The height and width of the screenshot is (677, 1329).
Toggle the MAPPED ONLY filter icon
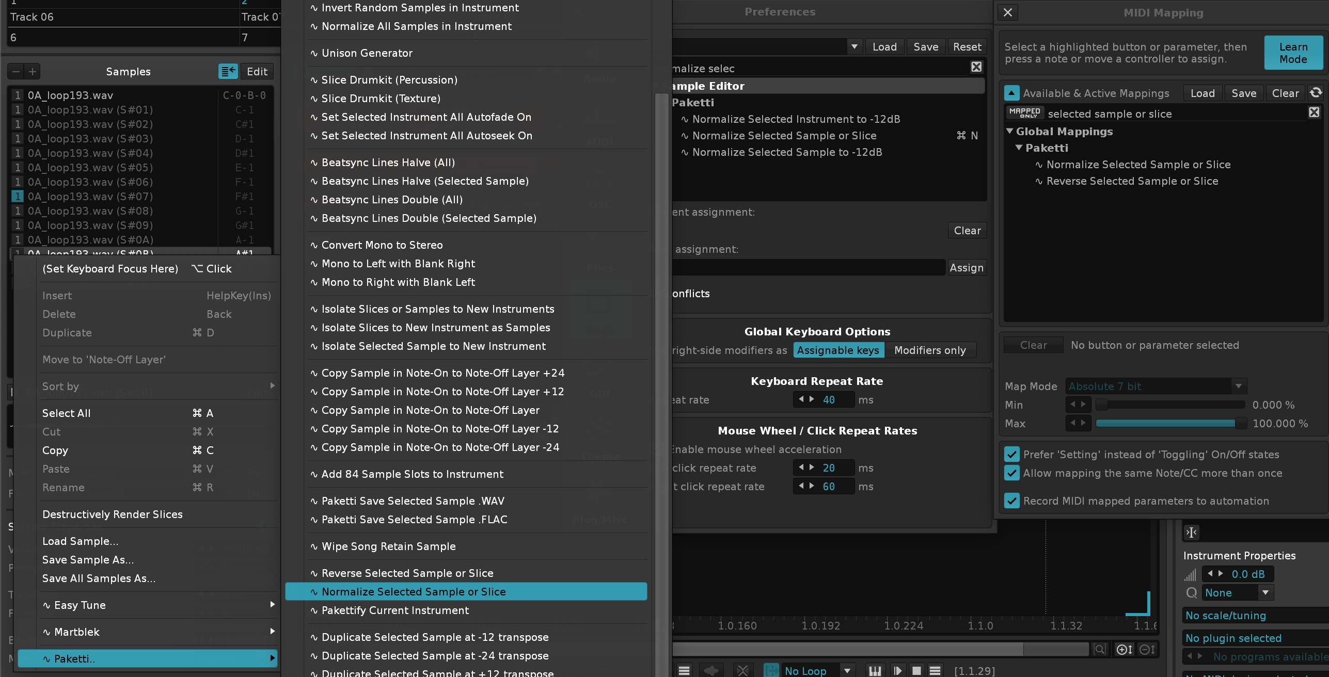[1024, 113]
